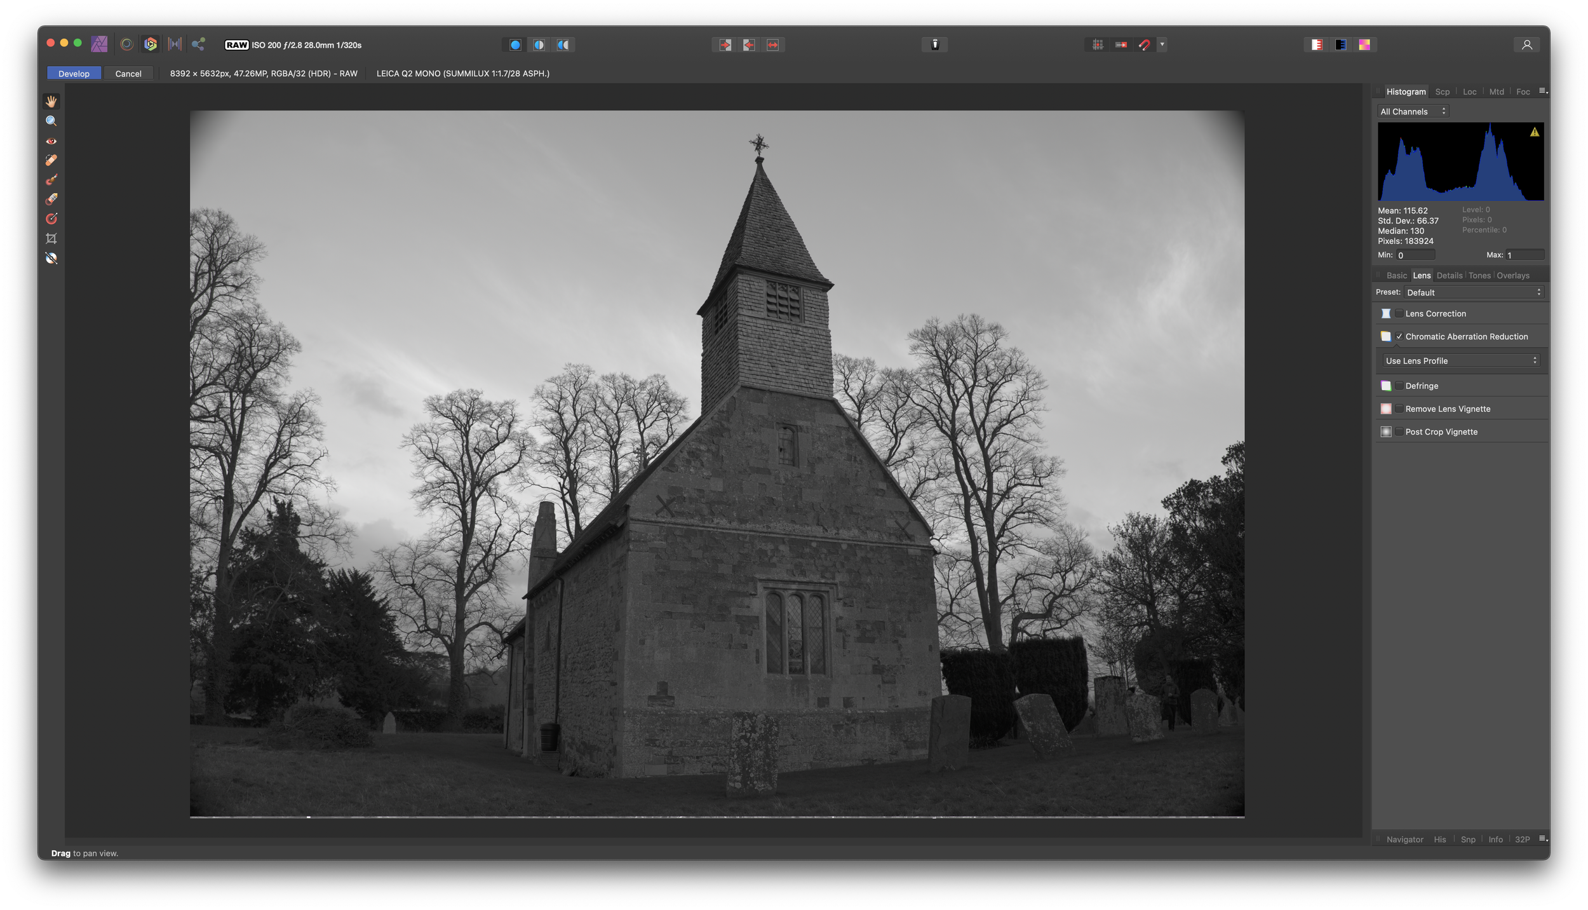Select the Crop tool in sidebar
Image resolution: width=1588 pixels, height=910 pixels.
[51, 238]
